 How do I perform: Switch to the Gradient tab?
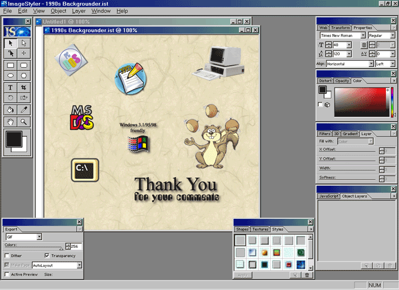(x=350, y=133)
